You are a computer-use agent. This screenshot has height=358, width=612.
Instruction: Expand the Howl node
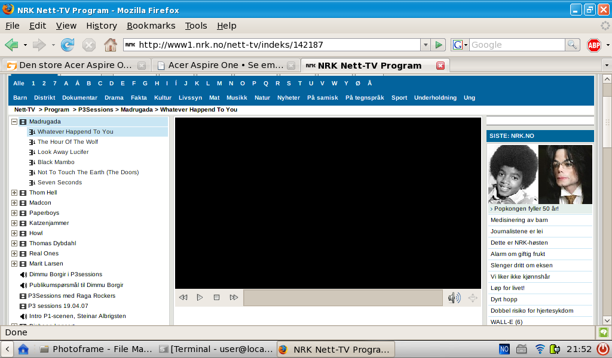click(x=14, y=233)
